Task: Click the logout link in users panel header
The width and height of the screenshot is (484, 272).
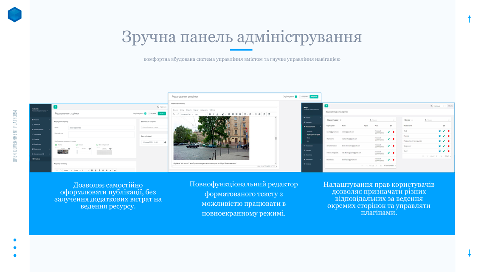Action: (x=450, y=106)
